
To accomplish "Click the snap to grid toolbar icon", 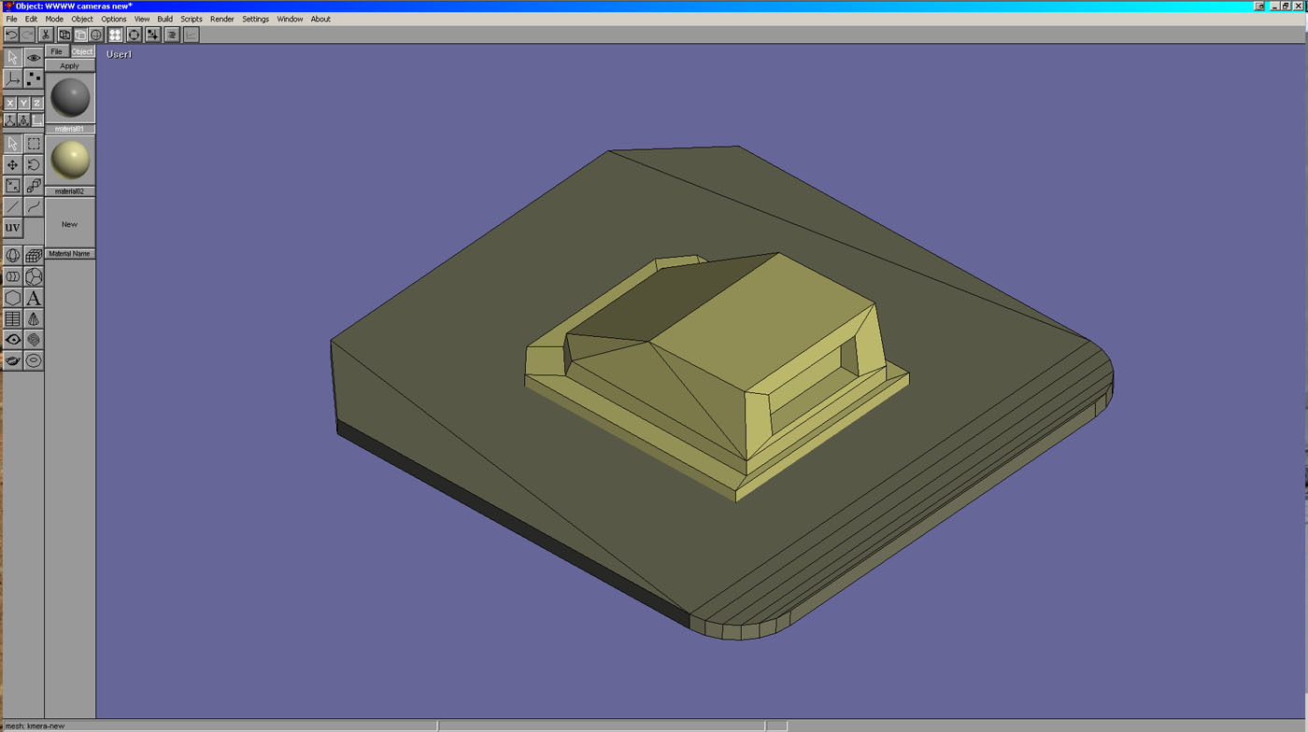I will (152, 35).
